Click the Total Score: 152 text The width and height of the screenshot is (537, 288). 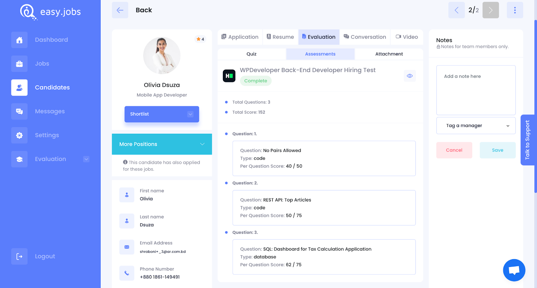click(x=249, y=112)
